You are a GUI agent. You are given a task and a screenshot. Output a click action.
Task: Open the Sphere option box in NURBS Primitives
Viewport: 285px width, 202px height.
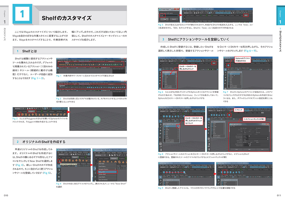click(x=178, y=126)
